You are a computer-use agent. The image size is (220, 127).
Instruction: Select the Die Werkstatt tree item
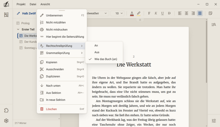click(27, 36)
